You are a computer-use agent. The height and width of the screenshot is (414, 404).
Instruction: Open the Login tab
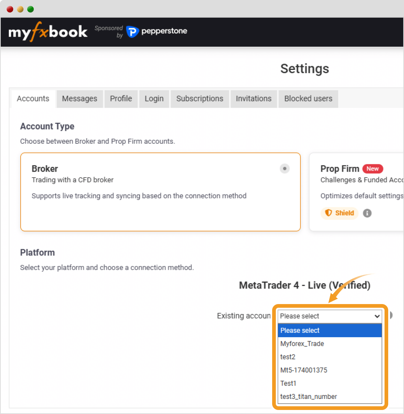coord(154,99)
